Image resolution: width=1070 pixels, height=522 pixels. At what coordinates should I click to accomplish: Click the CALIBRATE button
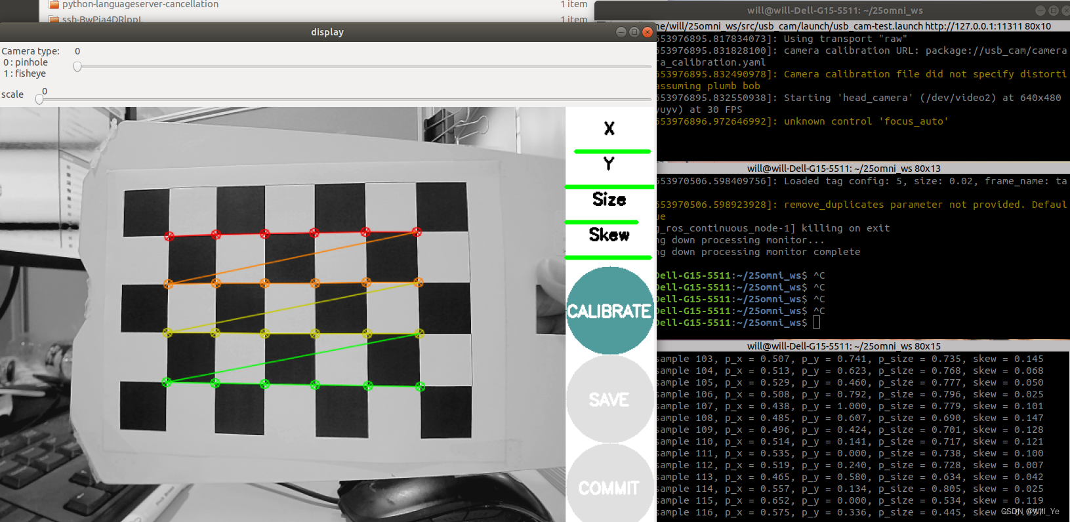pos(609,310)
